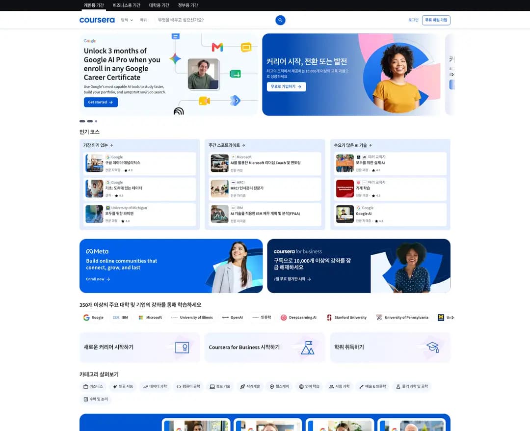Open the Google AI course
This screenshot has height=431, width=530.
point(390,214)
